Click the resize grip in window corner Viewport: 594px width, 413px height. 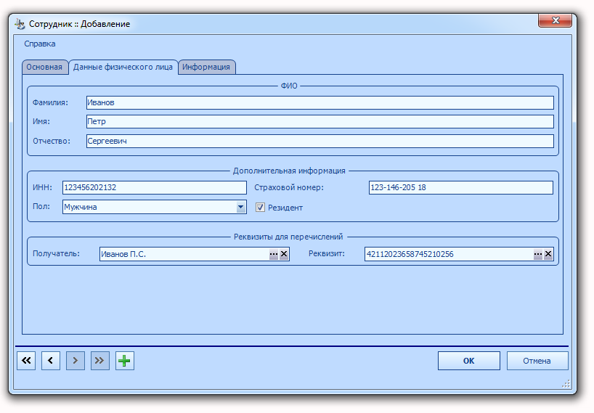[566, 384]
